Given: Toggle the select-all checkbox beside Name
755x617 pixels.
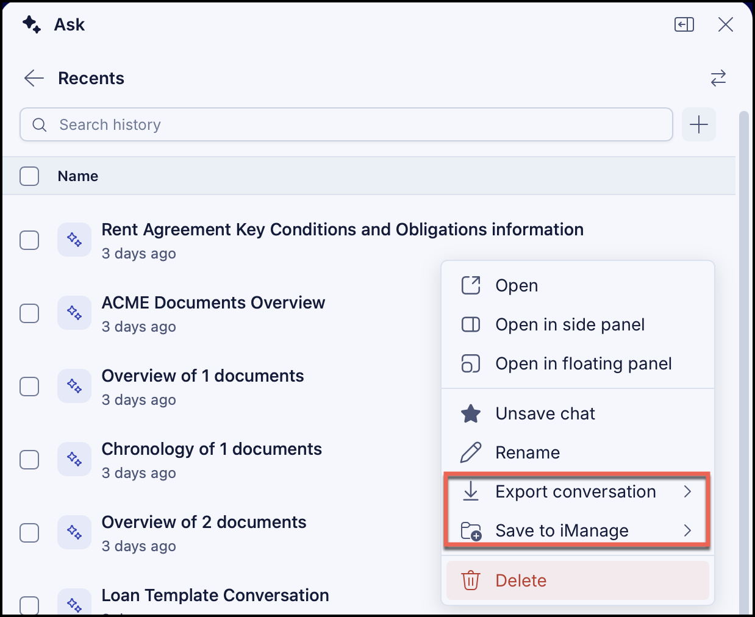Looking at the screenshot, I should point(29,176).
